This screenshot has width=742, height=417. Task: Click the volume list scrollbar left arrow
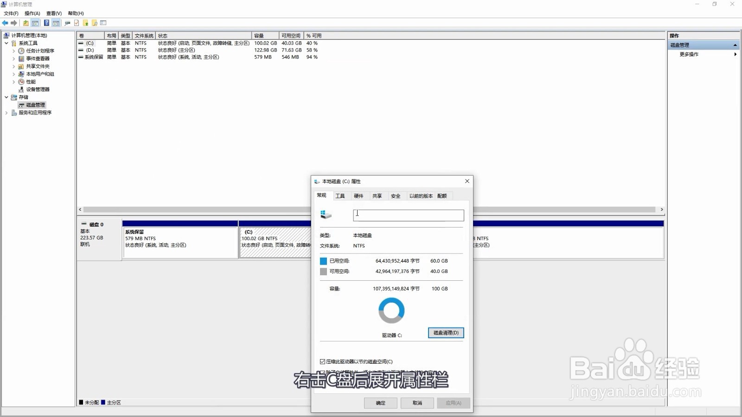[80, 209]
